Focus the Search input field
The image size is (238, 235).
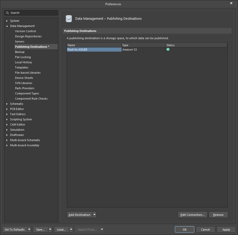(31, 13)
